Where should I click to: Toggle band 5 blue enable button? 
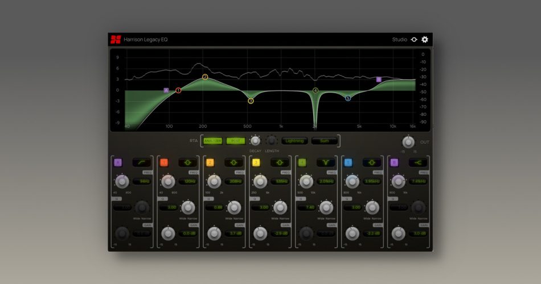[348, 162]
